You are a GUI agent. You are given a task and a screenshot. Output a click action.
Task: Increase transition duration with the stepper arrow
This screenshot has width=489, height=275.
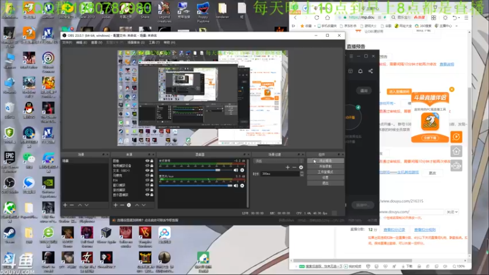coord(301,172)
